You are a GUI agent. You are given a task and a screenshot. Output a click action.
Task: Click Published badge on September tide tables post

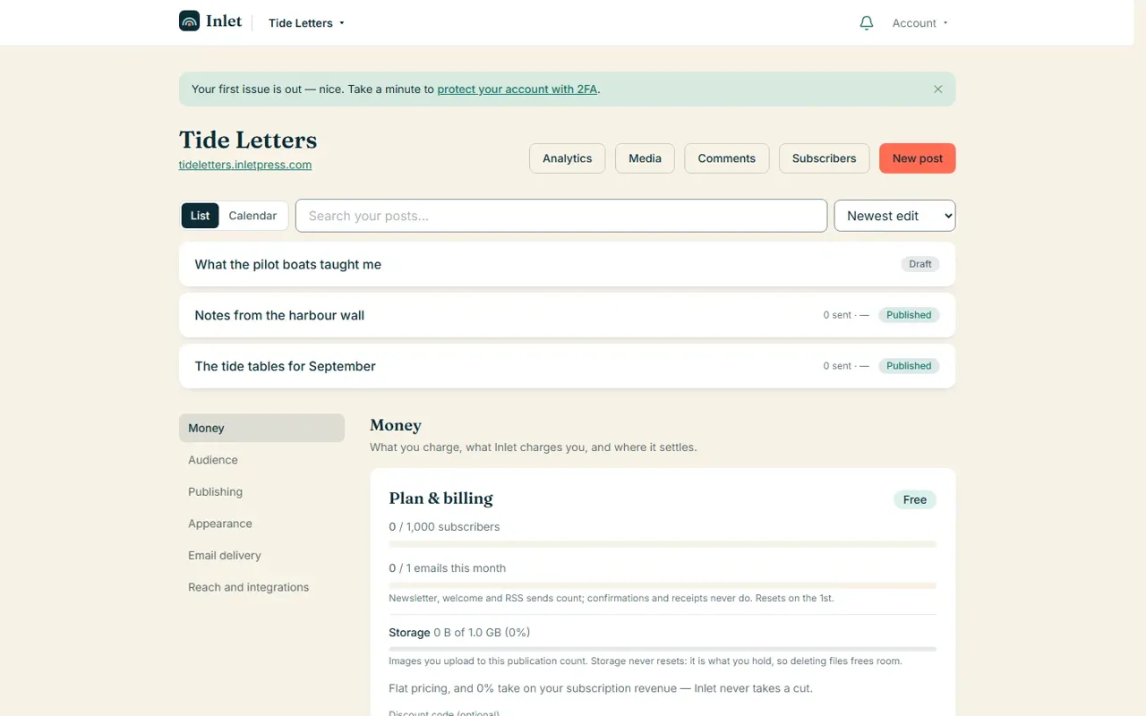click(x=909, y=366)
